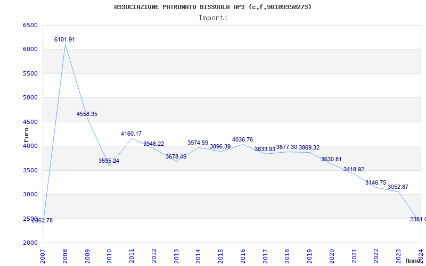Select the 2017 year axis label
This screenshot has width=426, height=266.
[265, 256]
